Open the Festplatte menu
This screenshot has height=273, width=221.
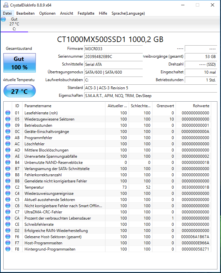(x=86, y=13)
